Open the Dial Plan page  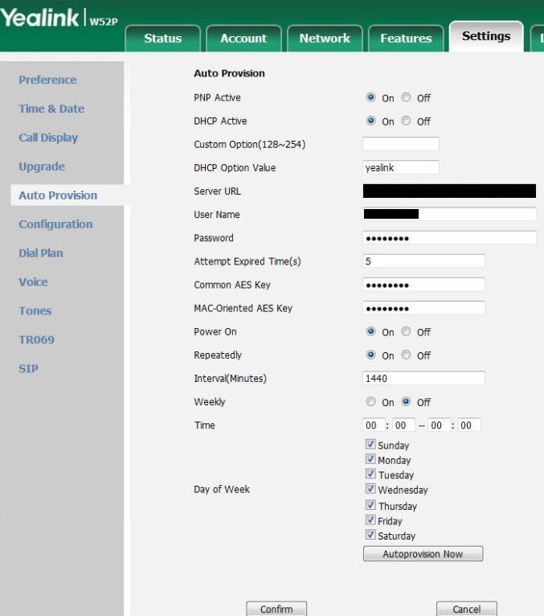point(41,253)
